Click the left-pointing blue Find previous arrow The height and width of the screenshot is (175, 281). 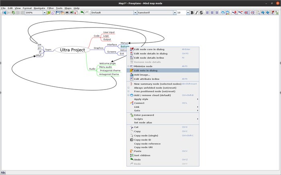pyautogui.click(x=268, y=12)
